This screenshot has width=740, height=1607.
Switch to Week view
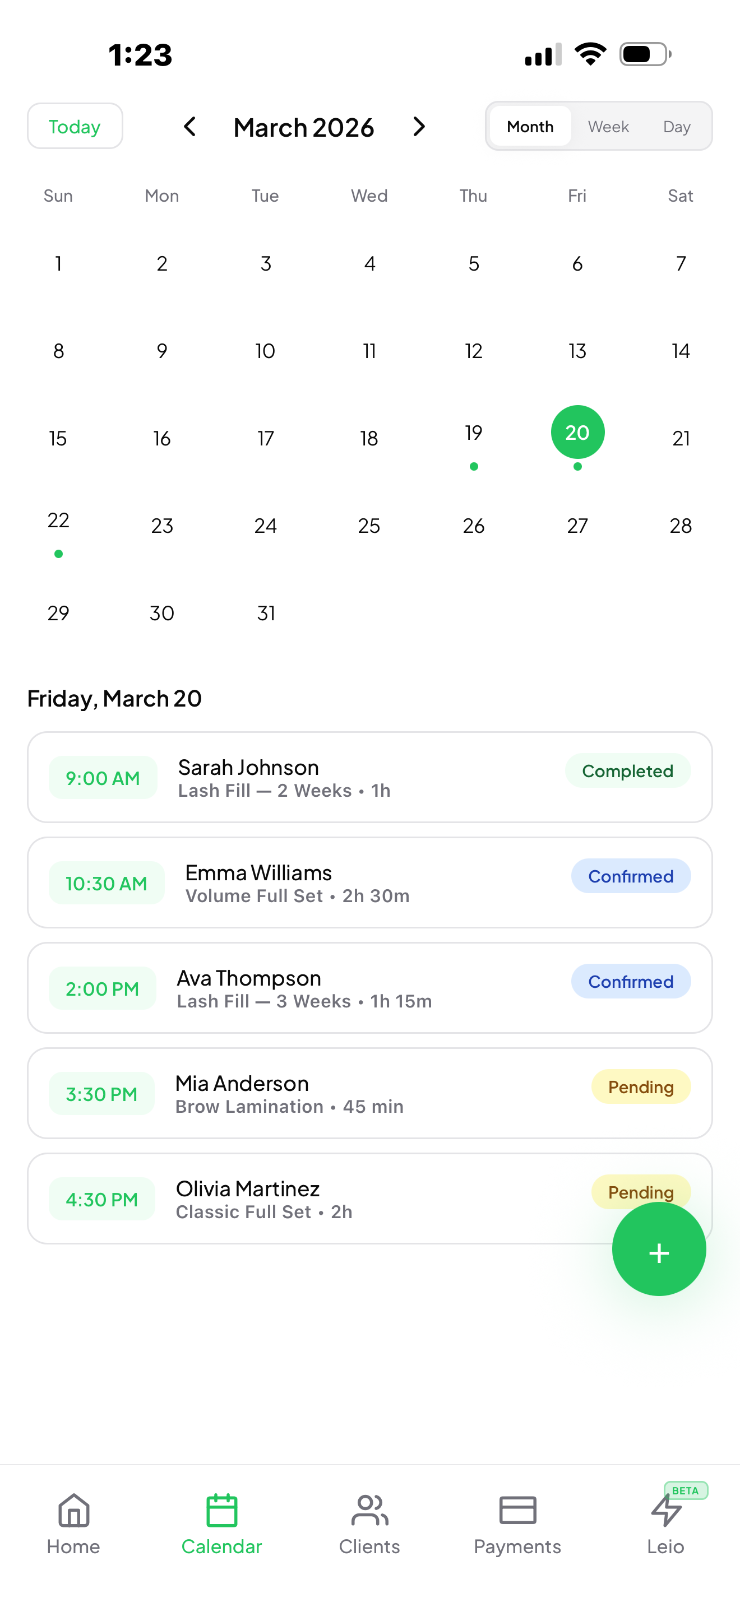[x=608, y=127]
